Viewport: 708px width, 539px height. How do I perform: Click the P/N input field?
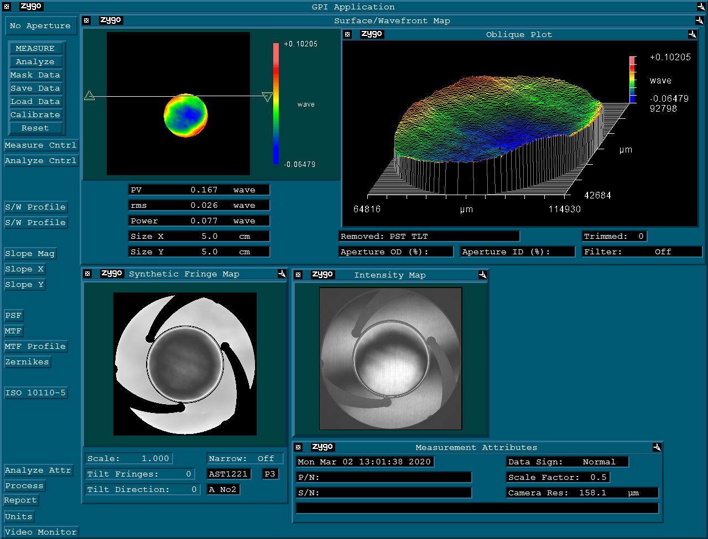coord(384,478)
